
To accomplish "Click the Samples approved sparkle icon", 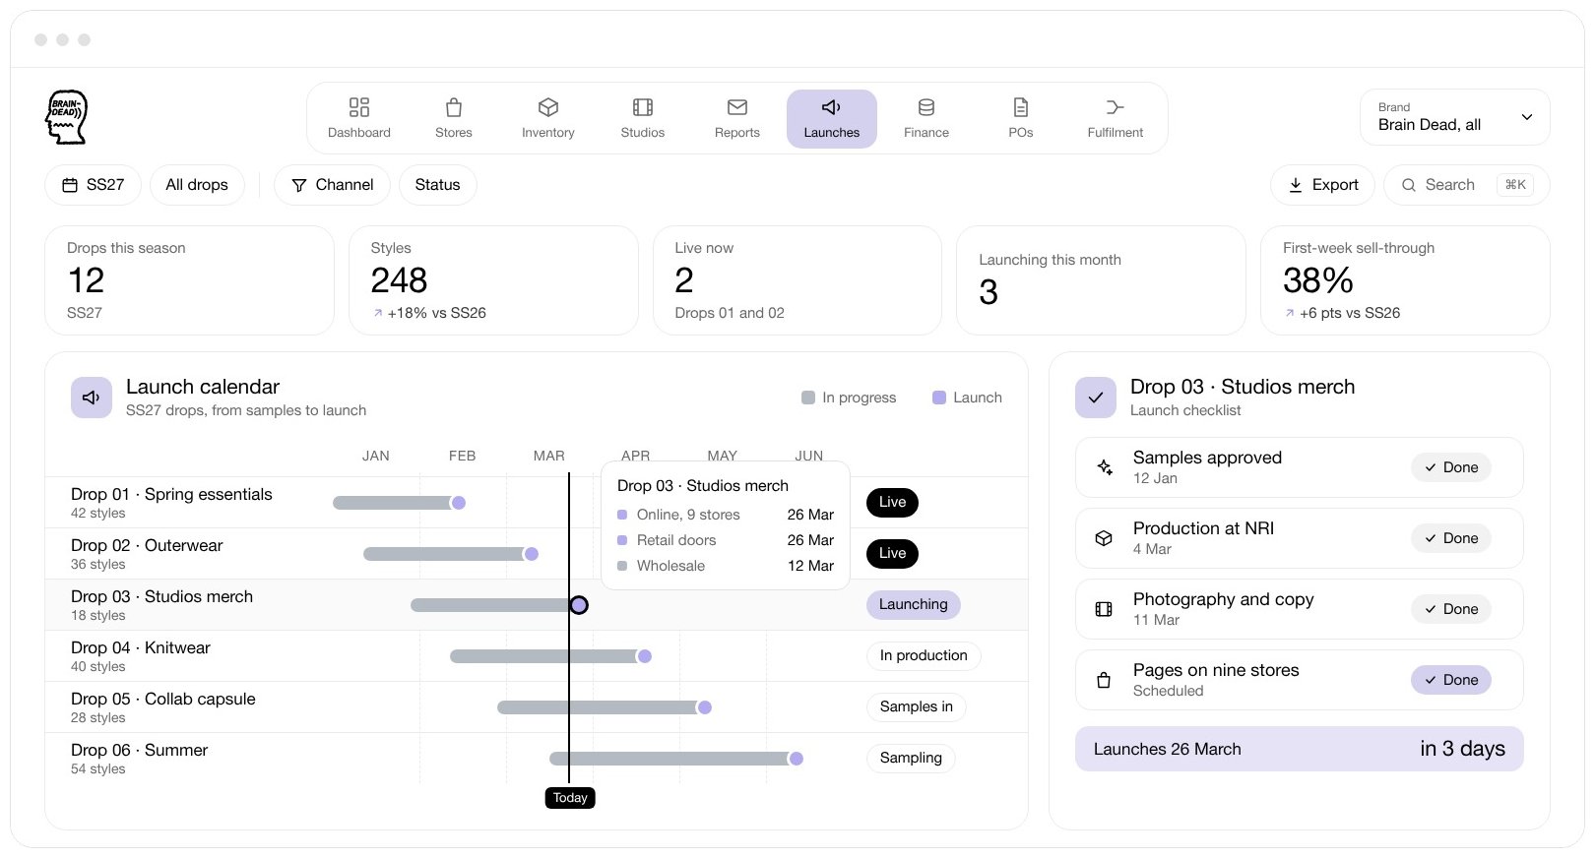I will coord(1105,468).
